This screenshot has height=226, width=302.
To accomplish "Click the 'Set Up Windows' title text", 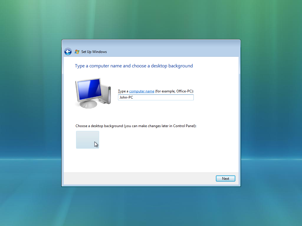I will click(x=94, y=52).
